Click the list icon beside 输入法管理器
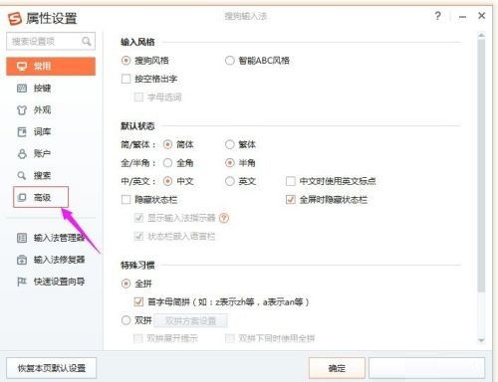This screenshot has width=498, height=382. 22,238
